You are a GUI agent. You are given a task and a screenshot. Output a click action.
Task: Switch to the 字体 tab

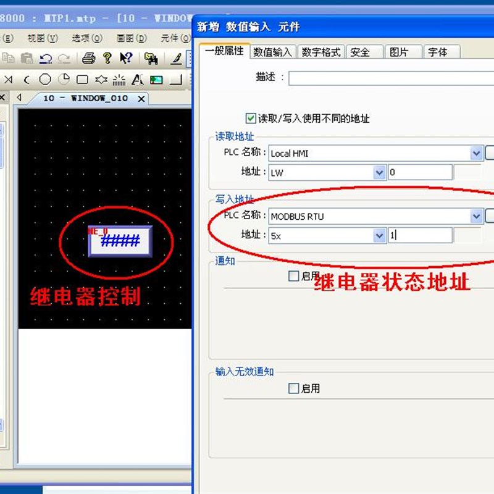tap(442, 52)
